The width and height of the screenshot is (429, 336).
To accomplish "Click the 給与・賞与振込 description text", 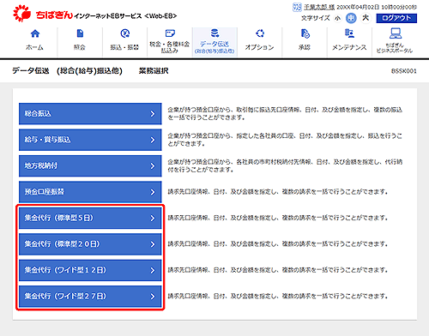I will [285, 140].
